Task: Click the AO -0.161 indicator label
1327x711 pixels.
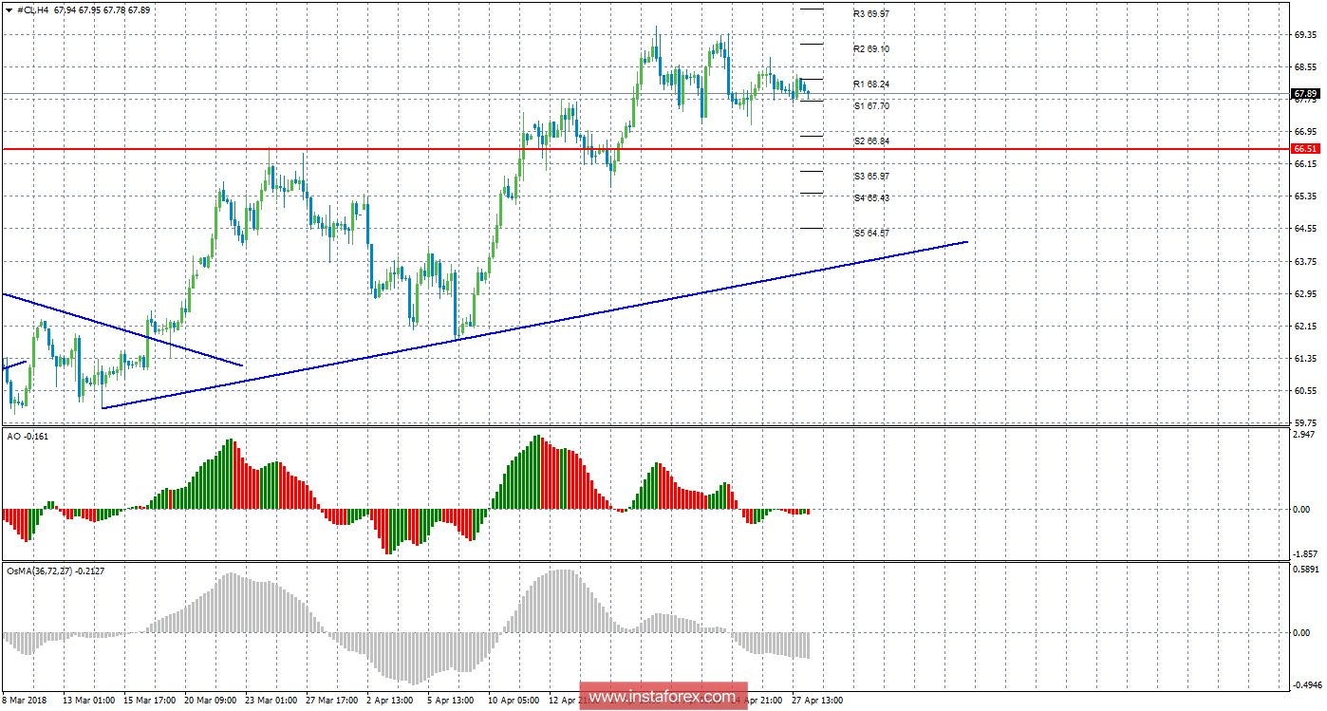Action: click(x=27, y=435)
